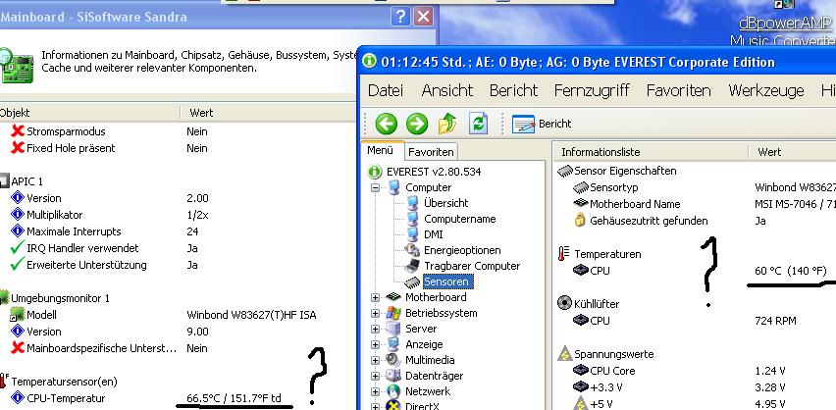Select the 60 °C (140 °F) value
The height and width of the screenshot is (410, 836).
tap(790, 271)
